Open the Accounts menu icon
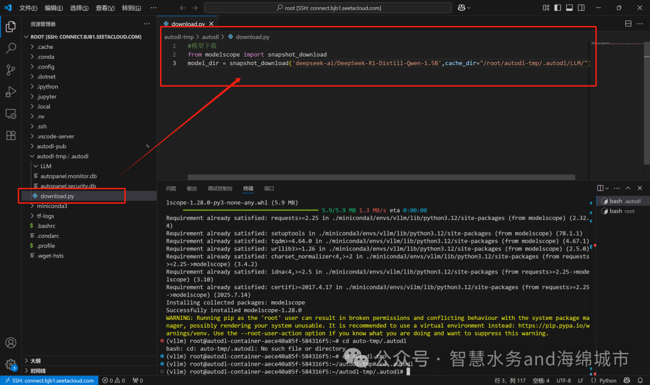 click(x=11, y=343)
